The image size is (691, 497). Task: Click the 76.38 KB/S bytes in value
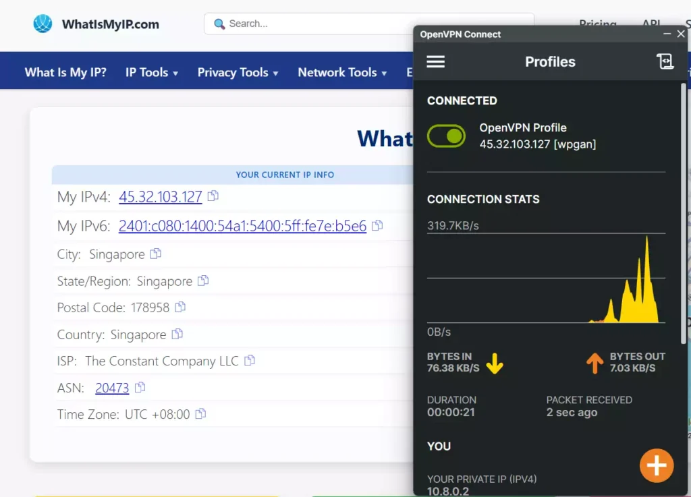[x=453, y=368]
